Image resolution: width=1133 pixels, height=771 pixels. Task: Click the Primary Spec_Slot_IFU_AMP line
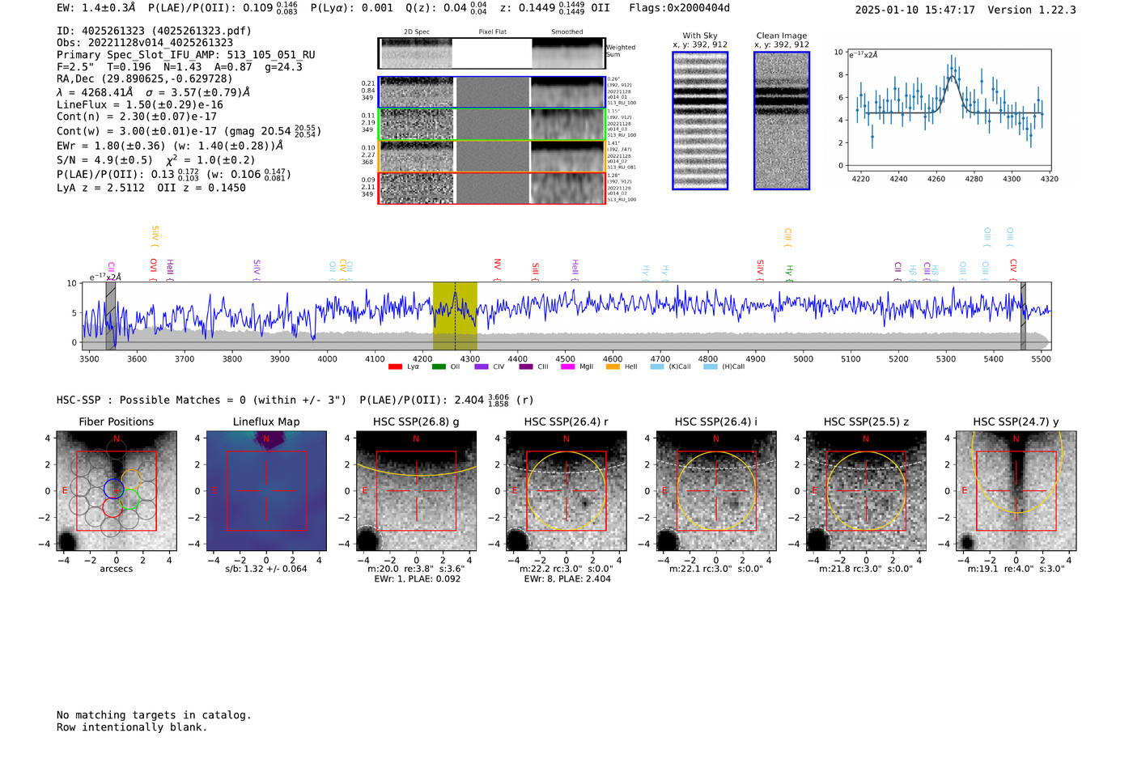(x=186, y=55)
